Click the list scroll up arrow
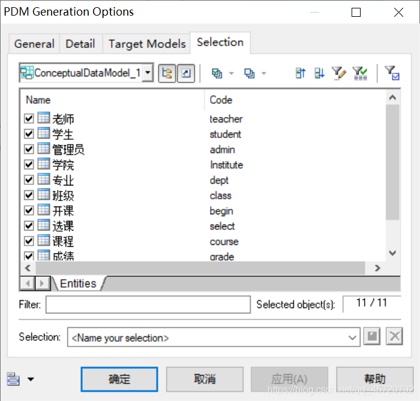Image resolution: width=420 pixels, height=401 pixels. pyautogui.click(x=392, y=98)
